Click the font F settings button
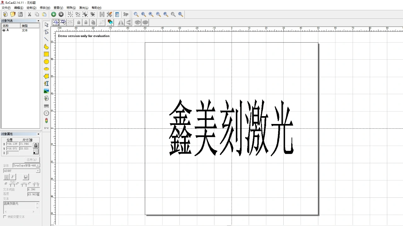Image resolution: width=403 pixels, height=226 pixels. [x=13, y=177]
